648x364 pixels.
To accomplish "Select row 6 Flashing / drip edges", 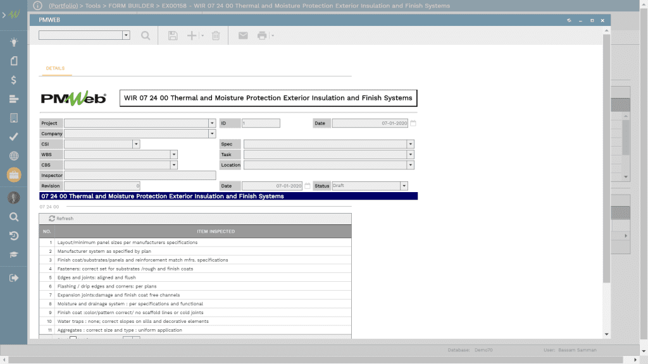I will tap(195, 286).
